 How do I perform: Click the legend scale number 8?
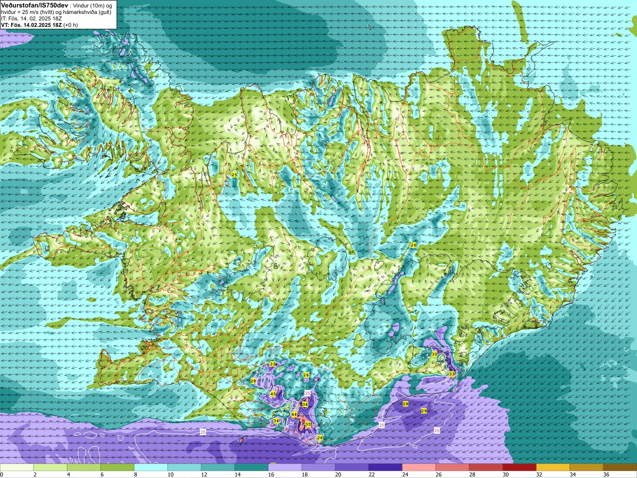135,475
